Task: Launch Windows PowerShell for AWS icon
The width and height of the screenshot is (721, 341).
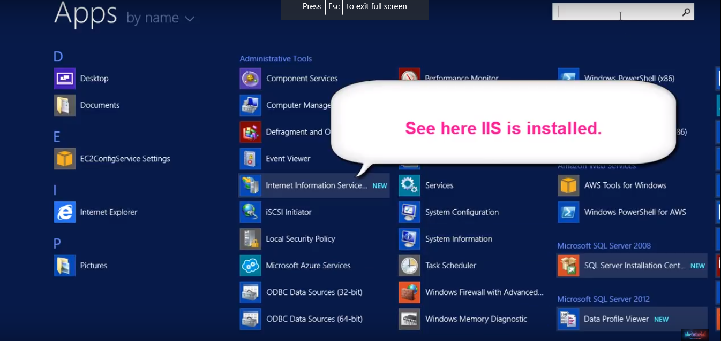Action: click(x=568, y=212)
